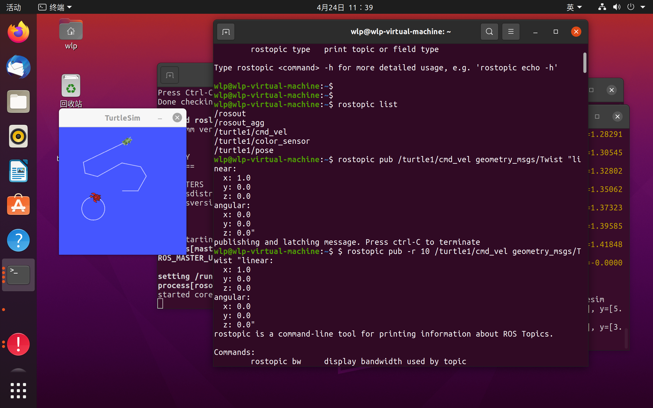Open Files manager in dock
653x408 pixels.
tap(18, 102)
